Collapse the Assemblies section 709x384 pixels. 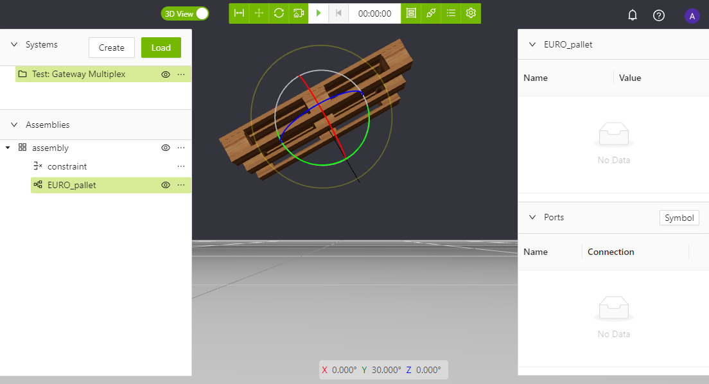[14, 125]
